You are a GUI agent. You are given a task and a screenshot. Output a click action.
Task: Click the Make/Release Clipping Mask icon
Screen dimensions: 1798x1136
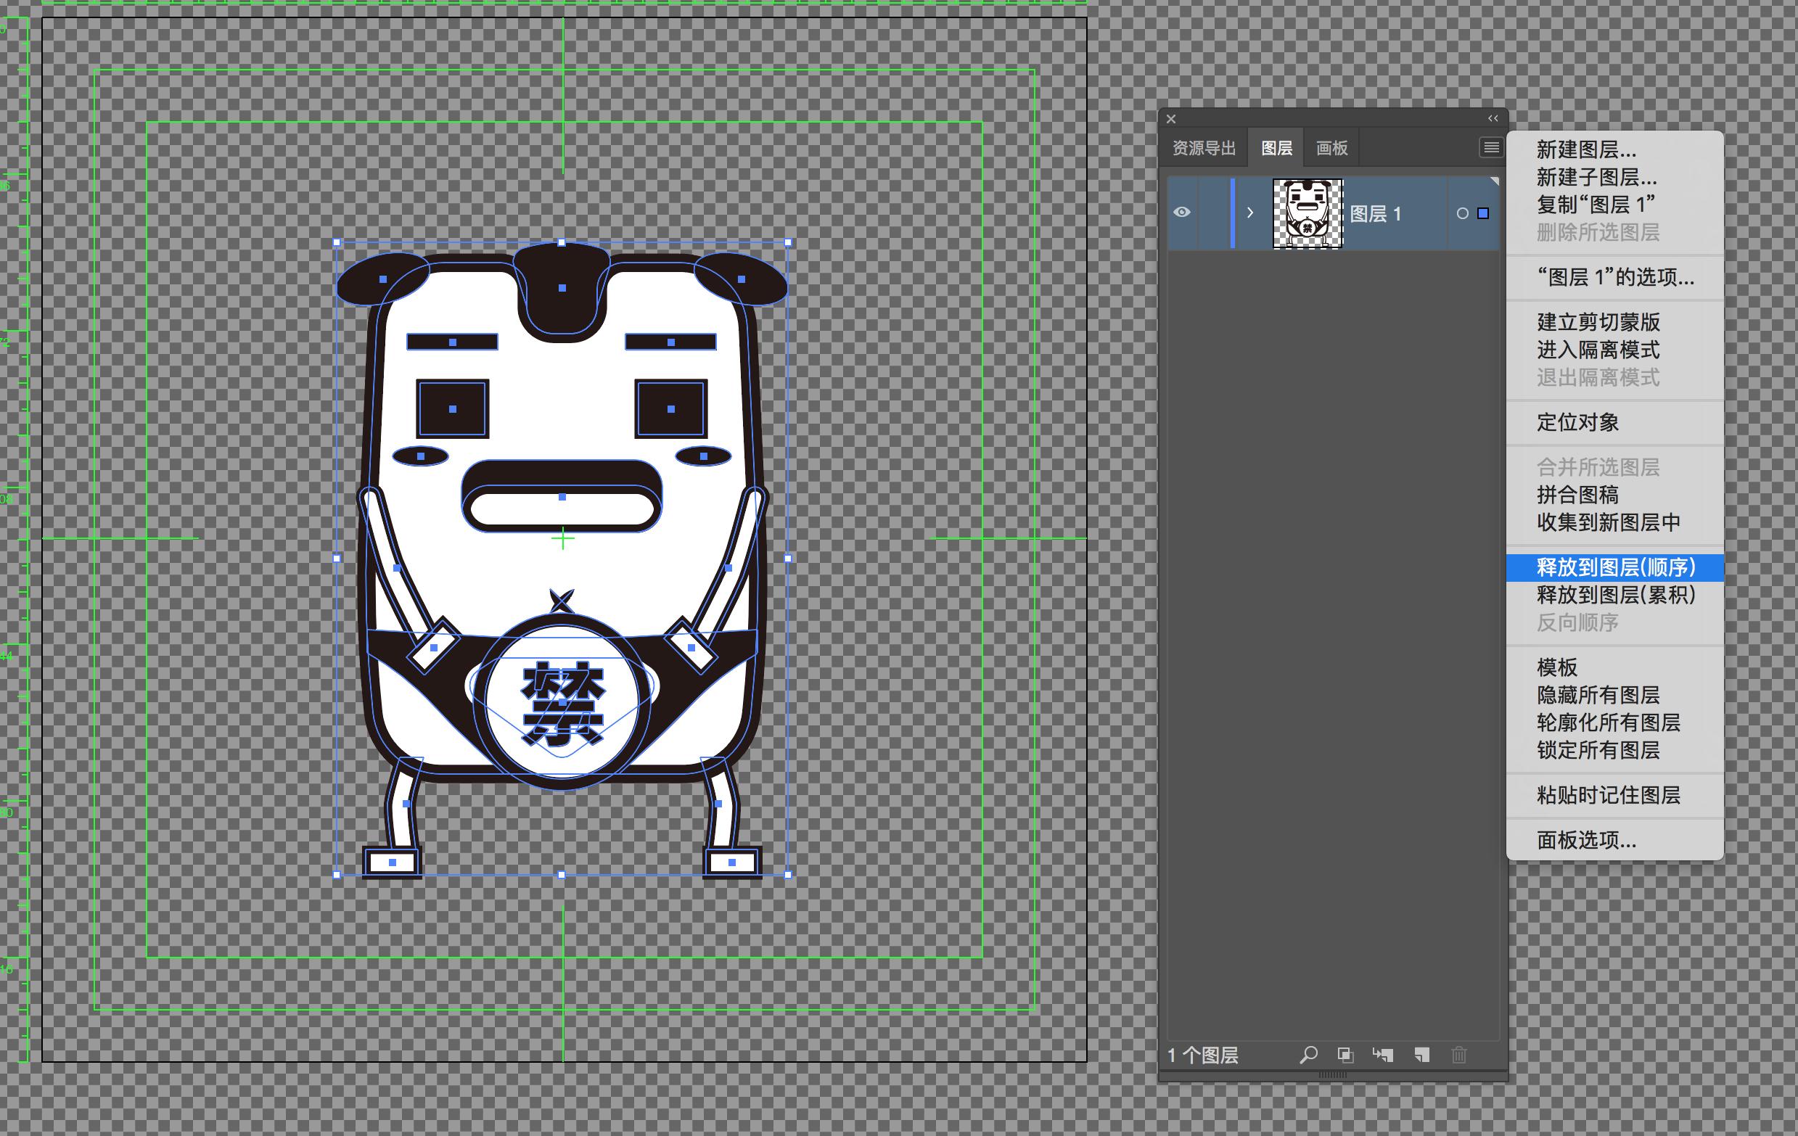1345,1055
